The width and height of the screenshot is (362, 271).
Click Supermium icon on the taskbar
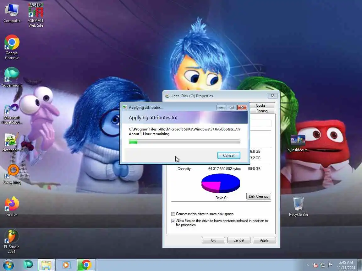click(x=28, y=265)
